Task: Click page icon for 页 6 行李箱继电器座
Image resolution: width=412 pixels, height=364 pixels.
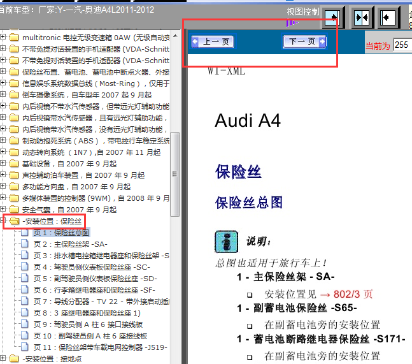Action: point(25,290)
